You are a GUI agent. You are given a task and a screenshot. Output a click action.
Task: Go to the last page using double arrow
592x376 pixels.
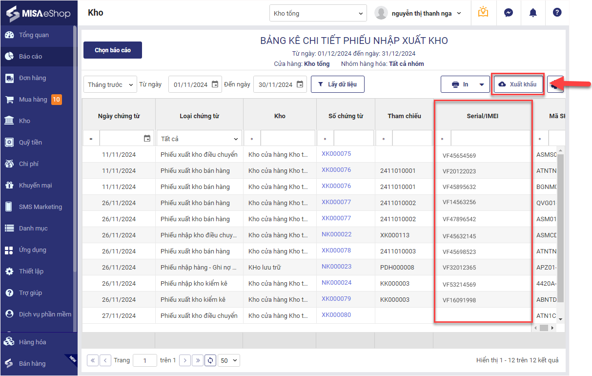(198, 360)
